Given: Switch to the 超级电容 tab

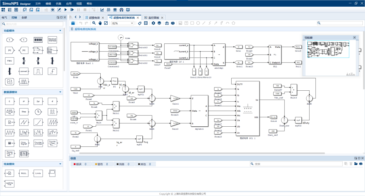Looking at the screenshot, I should coord(94,18).
